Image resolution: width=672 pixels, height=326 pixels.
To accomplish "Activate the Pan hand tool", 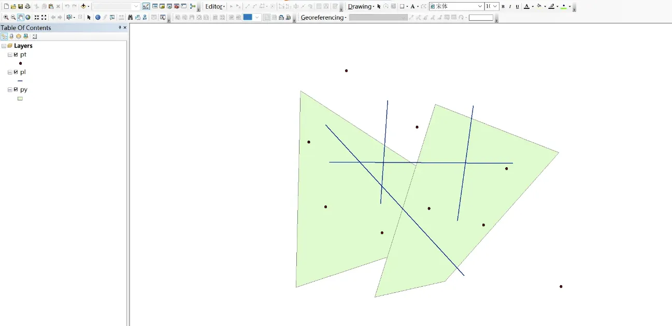I will click(21, 18).
